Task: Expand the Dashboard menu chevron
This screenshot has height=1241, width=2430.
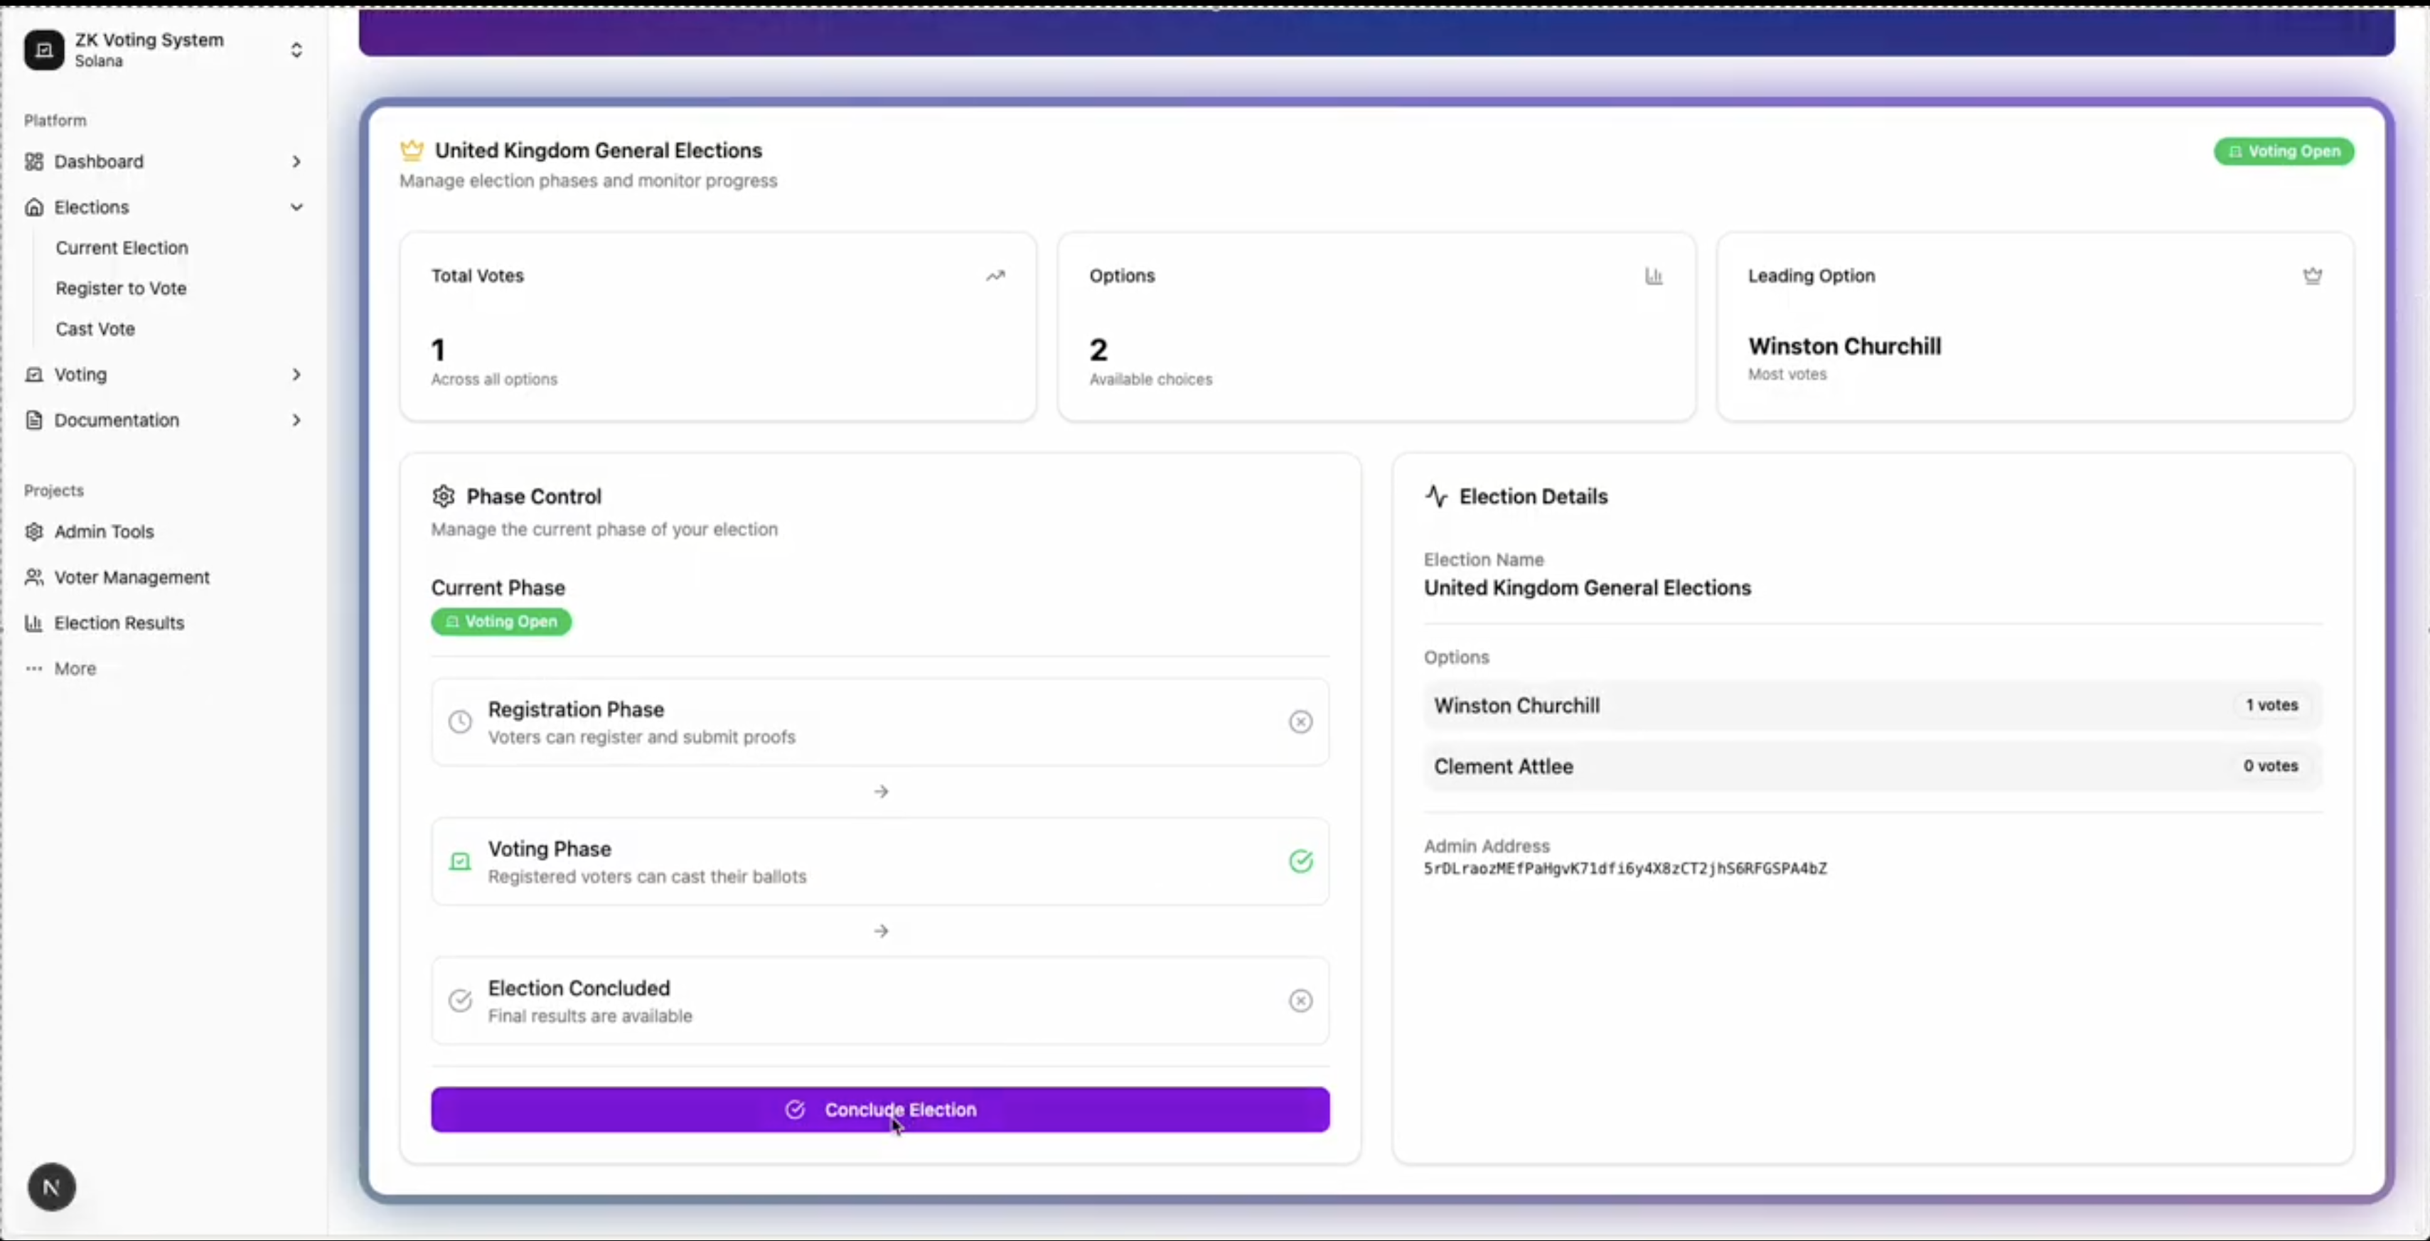Action: (296, 161)
